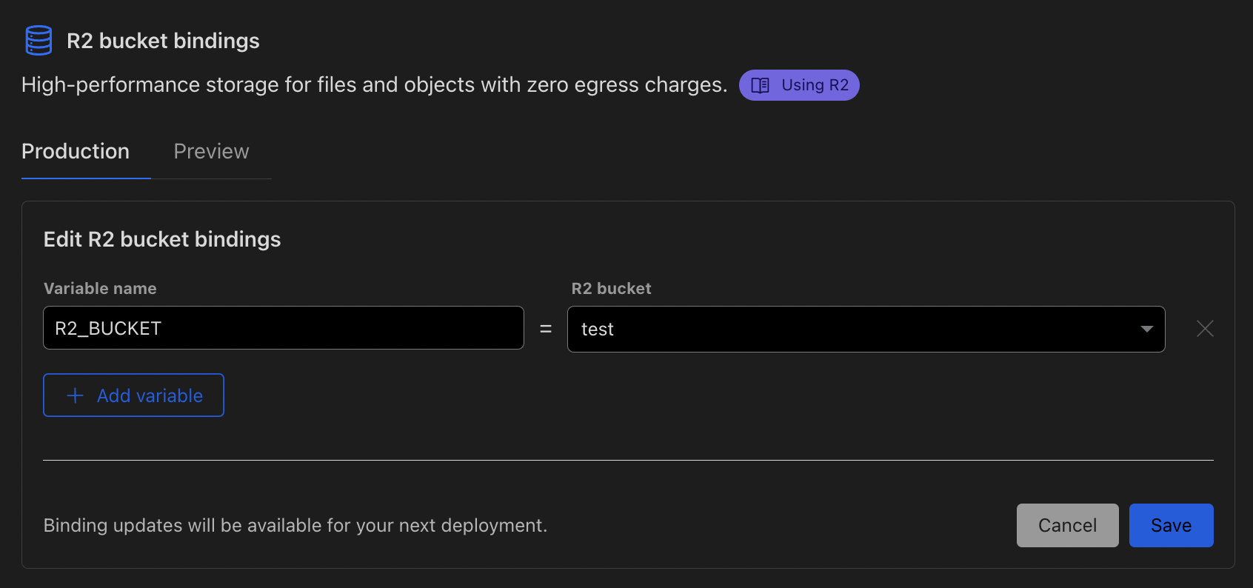This screenshot has width=1253, height=588.
Task: Click the R2 database stack icon
Action: 39,41
